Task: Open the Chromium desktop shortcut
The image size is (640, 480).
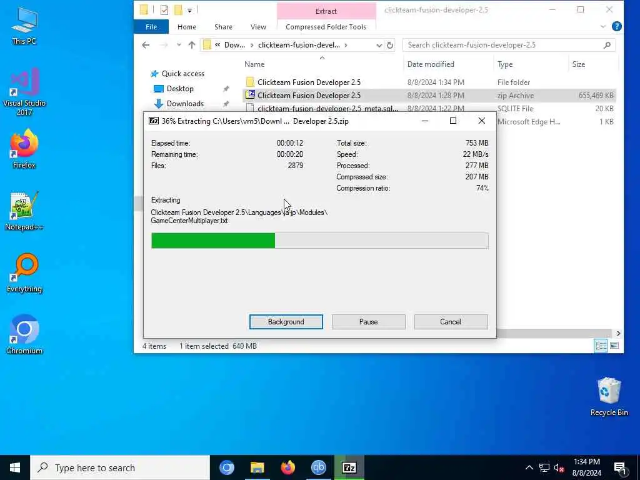Action: (x=24, y=335)
